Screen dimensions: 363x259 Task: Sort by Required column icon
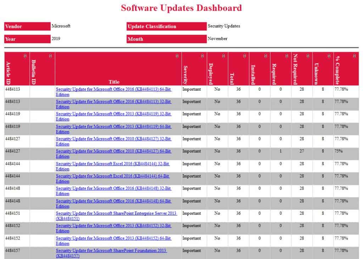(x=286, y=56)
